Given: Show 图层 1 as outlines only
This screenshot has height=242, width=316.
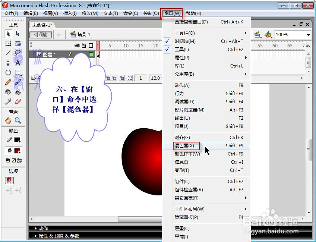Looking at the screenshot, I should [x=91, y=54].
